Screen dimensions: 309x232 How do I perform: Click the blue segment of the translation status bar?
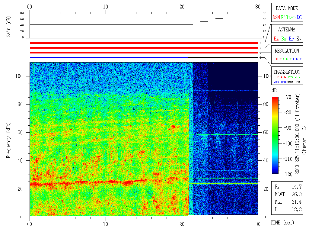109,57
